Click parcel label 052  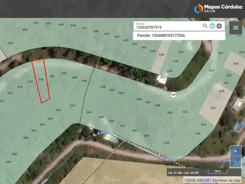tap(25, 30)
